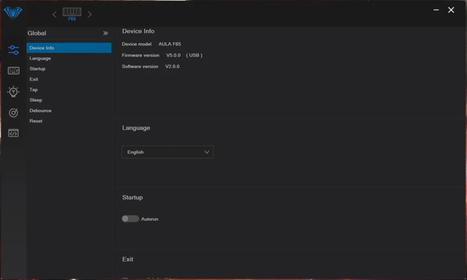The image size is (467, 280).
Task: Click the Autorun label text
Action: [x=149, y=219]
